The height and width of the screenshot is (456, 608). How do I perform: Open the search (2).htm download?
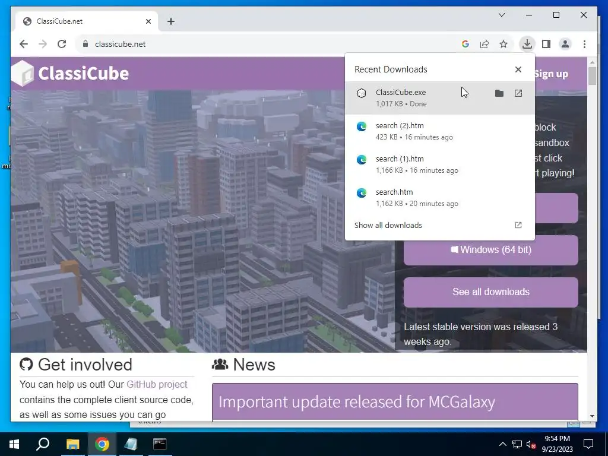click(440, 131)
